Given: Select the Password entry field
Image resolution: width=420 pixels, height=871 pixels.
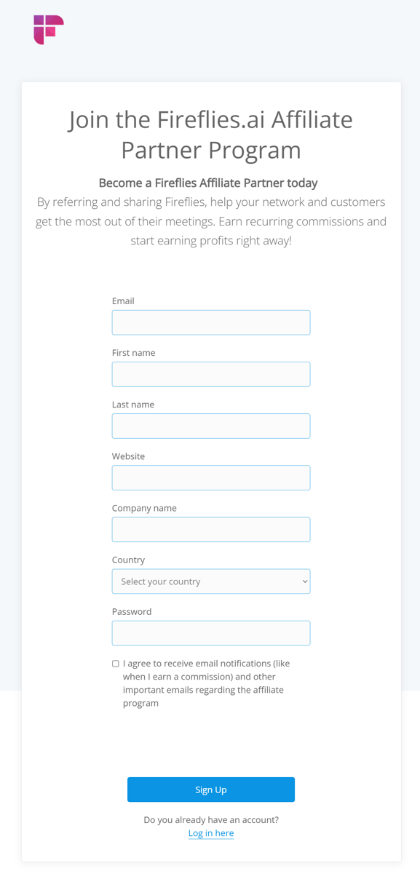Looking at the screenshot, I should point(210,633).
